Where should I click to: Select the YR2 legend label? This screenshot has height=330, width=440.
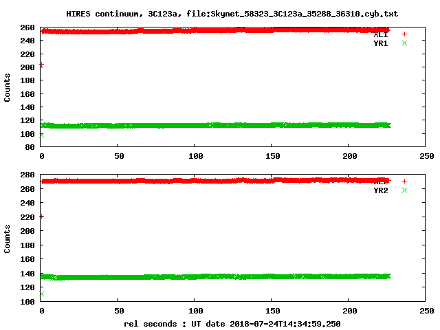[380, 190]
